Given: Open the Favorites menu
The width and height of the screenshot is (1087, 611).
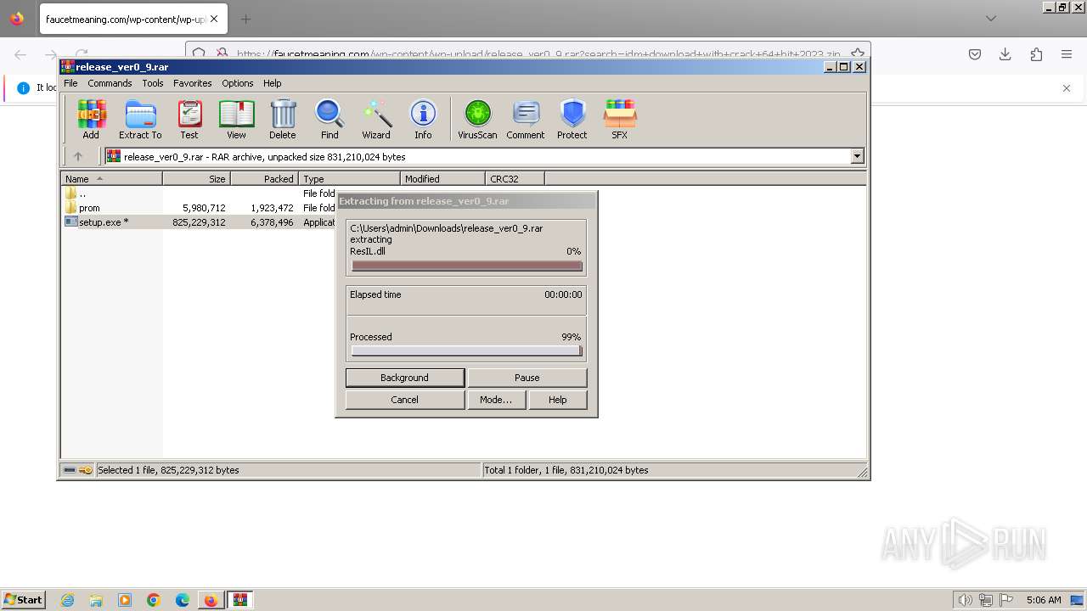Looking at the screenshot, I should pos(193,83).
